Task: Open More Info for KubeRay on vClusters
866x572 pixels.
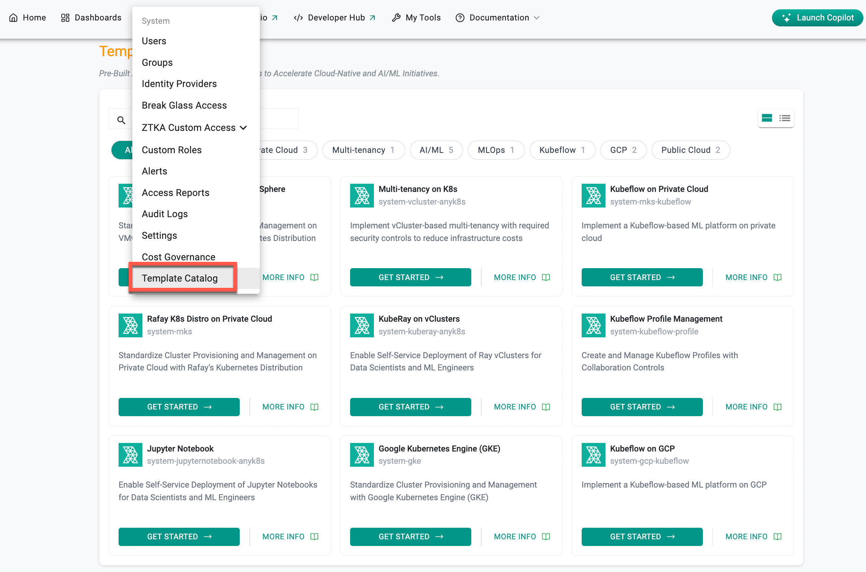Action: coord(522,407)
